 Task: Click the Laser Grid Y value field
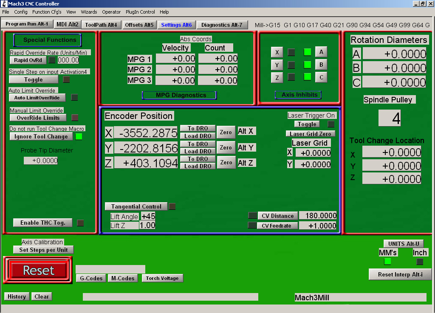(x=313, y=164)
